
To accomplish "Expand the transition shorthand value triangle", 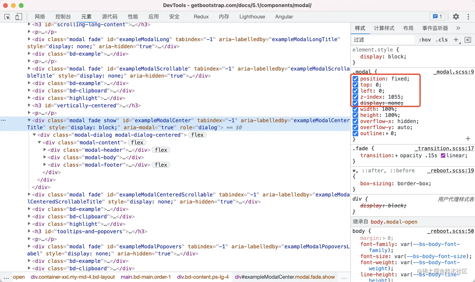I will [397, 155].
